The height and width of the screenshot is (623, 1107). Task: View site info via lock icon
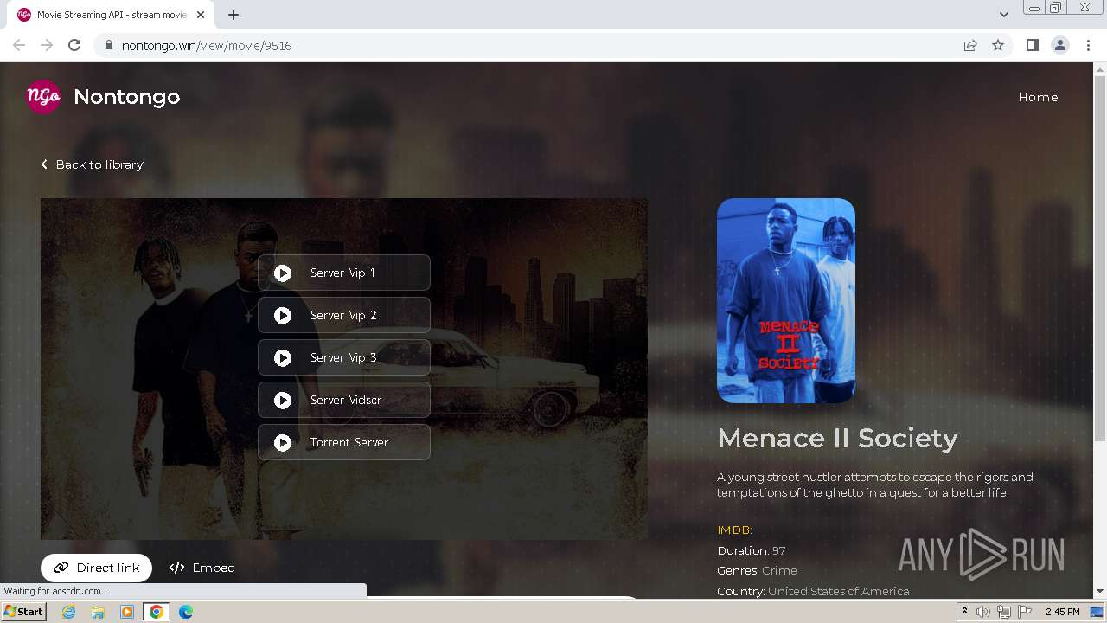108,46
